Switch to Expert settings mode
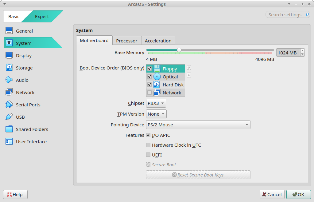This screenshot has width=314, height=202. tap(42, 16)
